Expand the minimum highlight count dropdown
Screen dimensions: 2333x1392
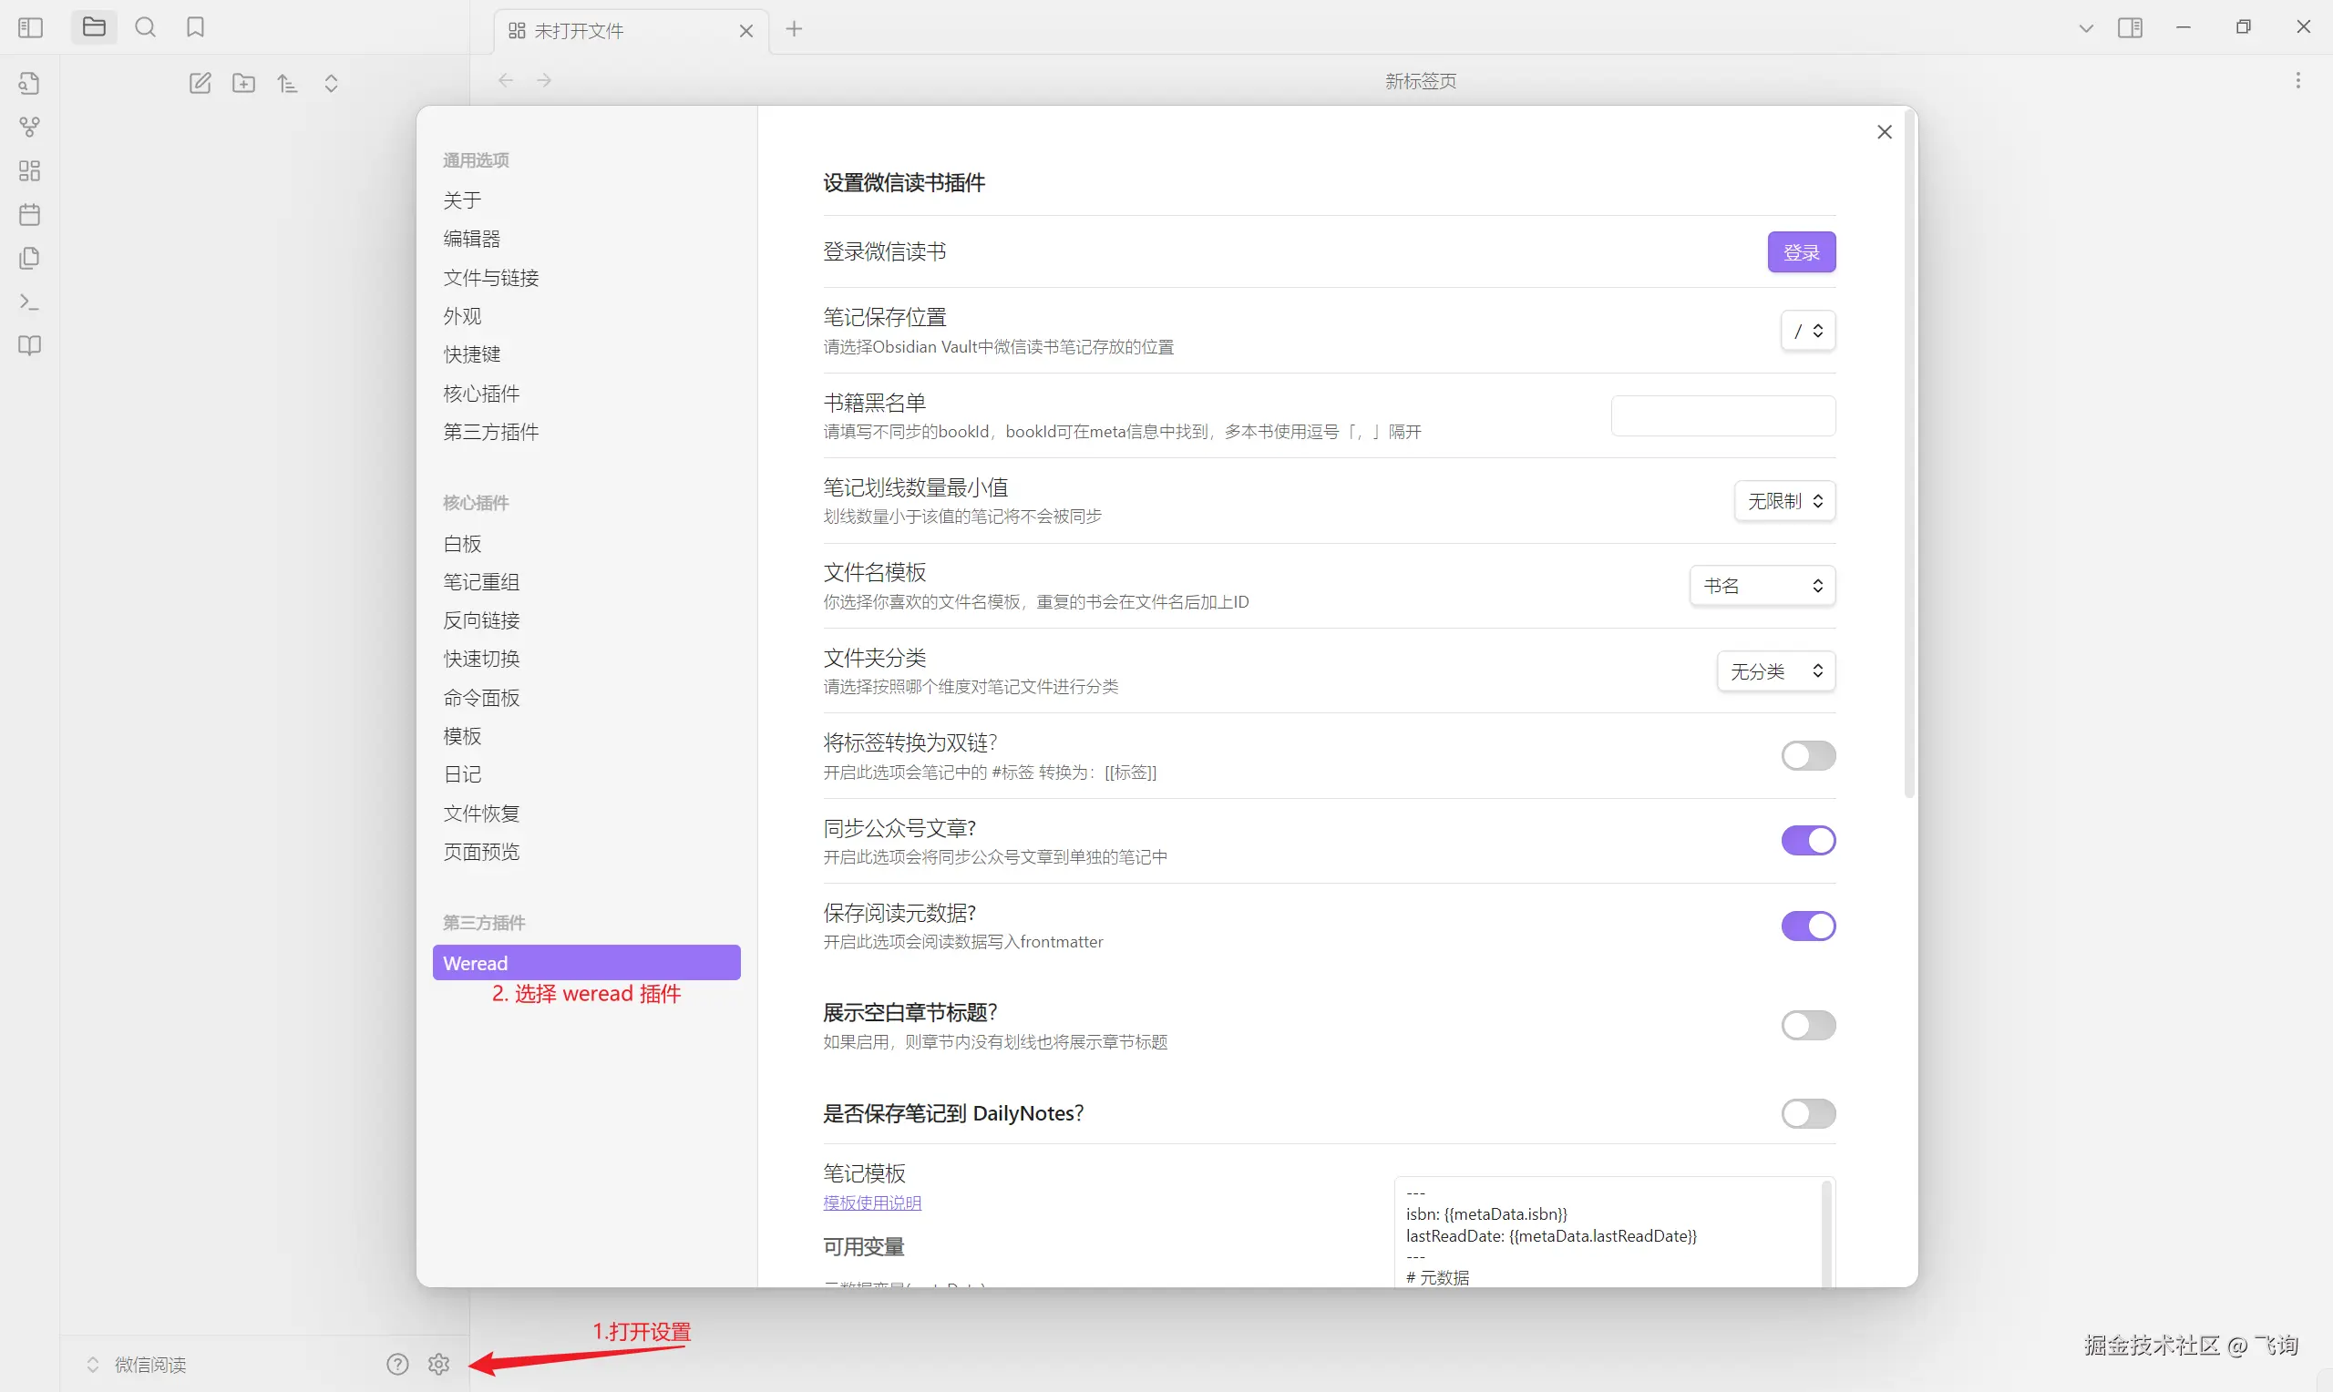pyautogui.click(x=1784, y=501)
